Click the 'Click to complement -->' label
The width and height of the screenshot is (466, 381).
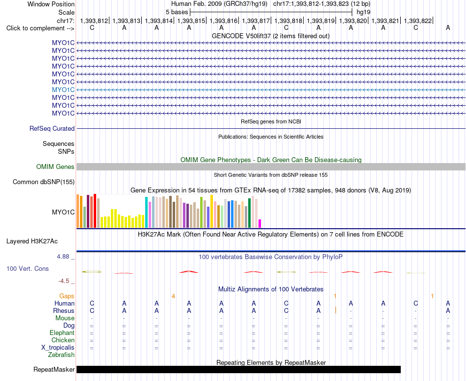click(x=40, y=28)
